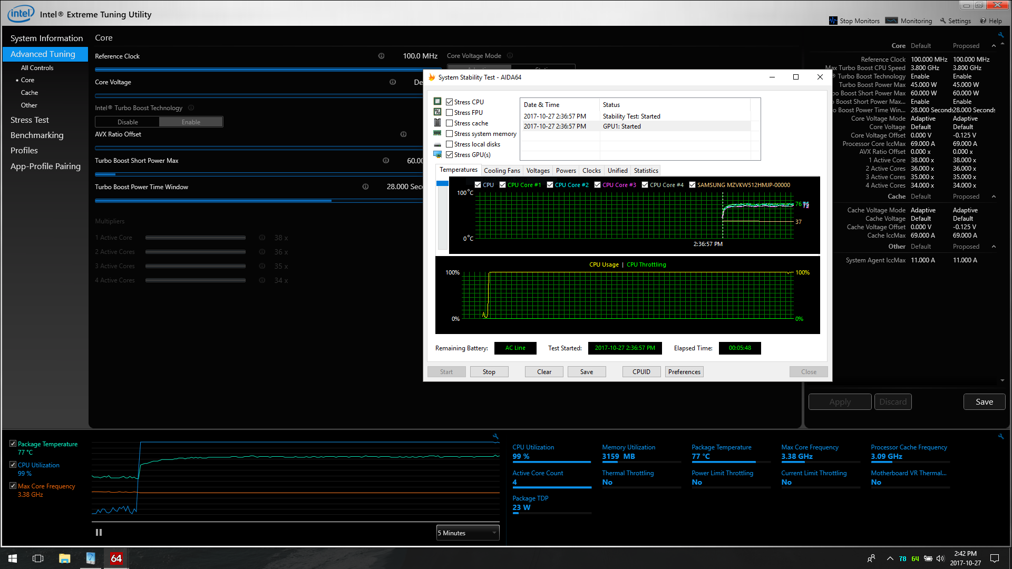
Task: Open the Intel XTU taskbar icon
Action: coord(91,558)
